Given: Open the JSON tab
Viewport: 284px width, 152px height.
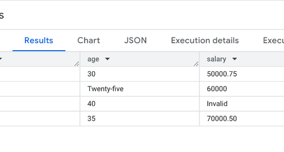Looking at the screenshot, I should (136, 41).
